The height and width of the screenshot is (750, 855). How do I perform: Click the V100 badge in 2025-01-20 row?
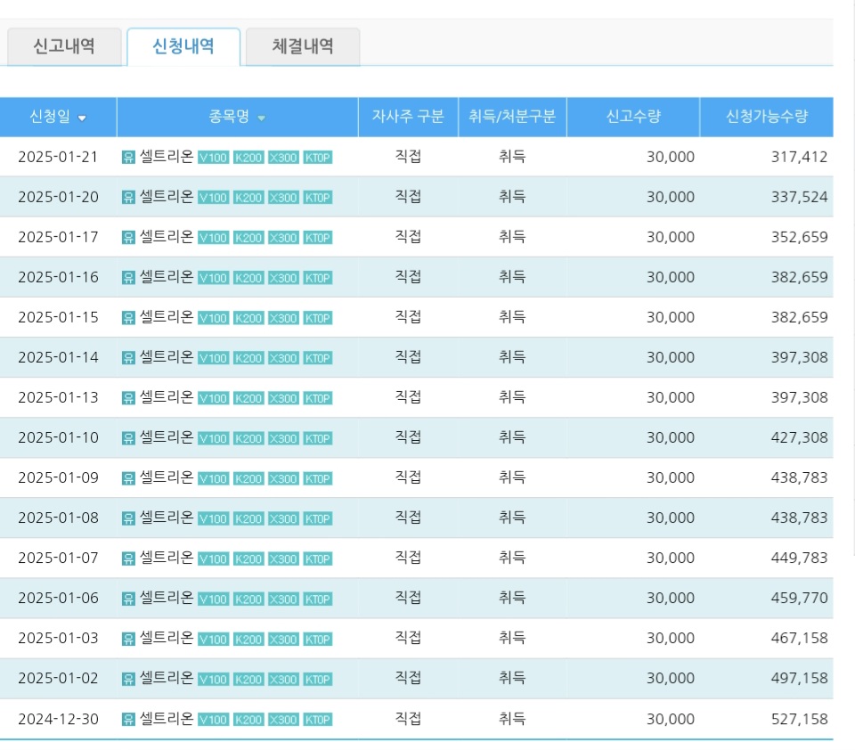(x=213, y=198)
